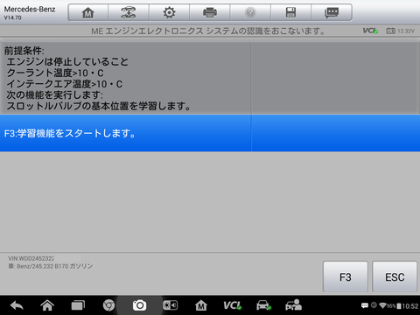This screenshot has height=315, width=420.
Task: Select the F3 learning function start row
Action: pyautogui.click(x=210, y=133)
